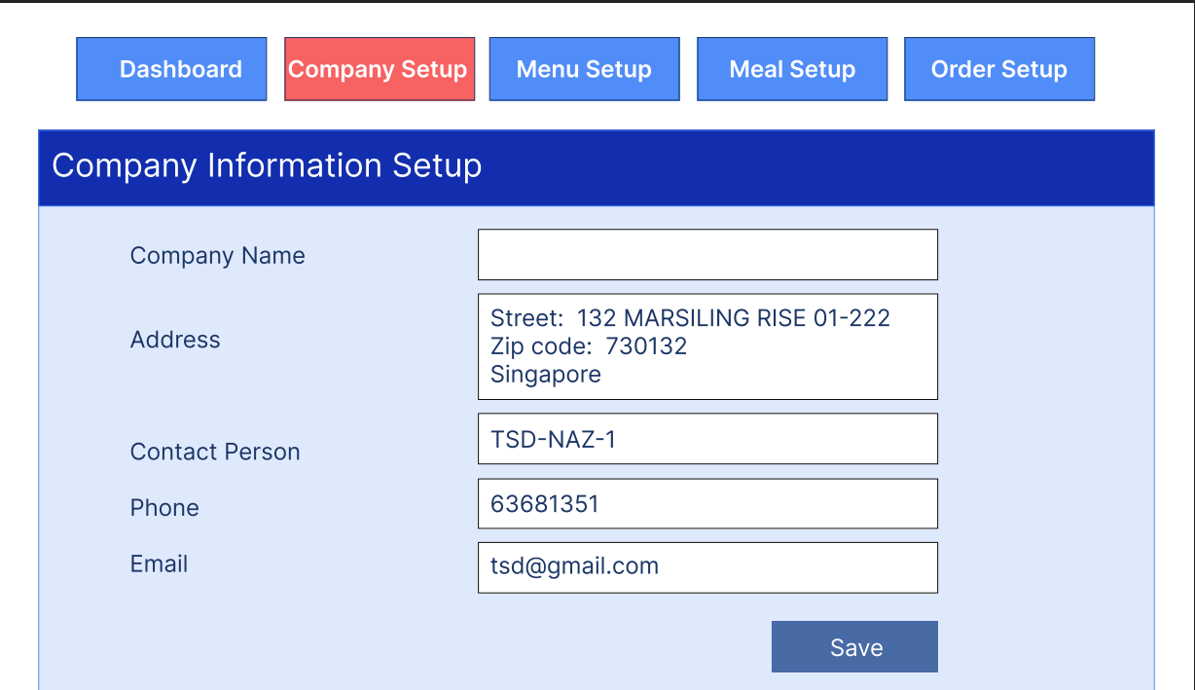The height and width of the screenshot is (690, 1195).
Task: Place cursor on the Street address line
Action: [690, 318]
